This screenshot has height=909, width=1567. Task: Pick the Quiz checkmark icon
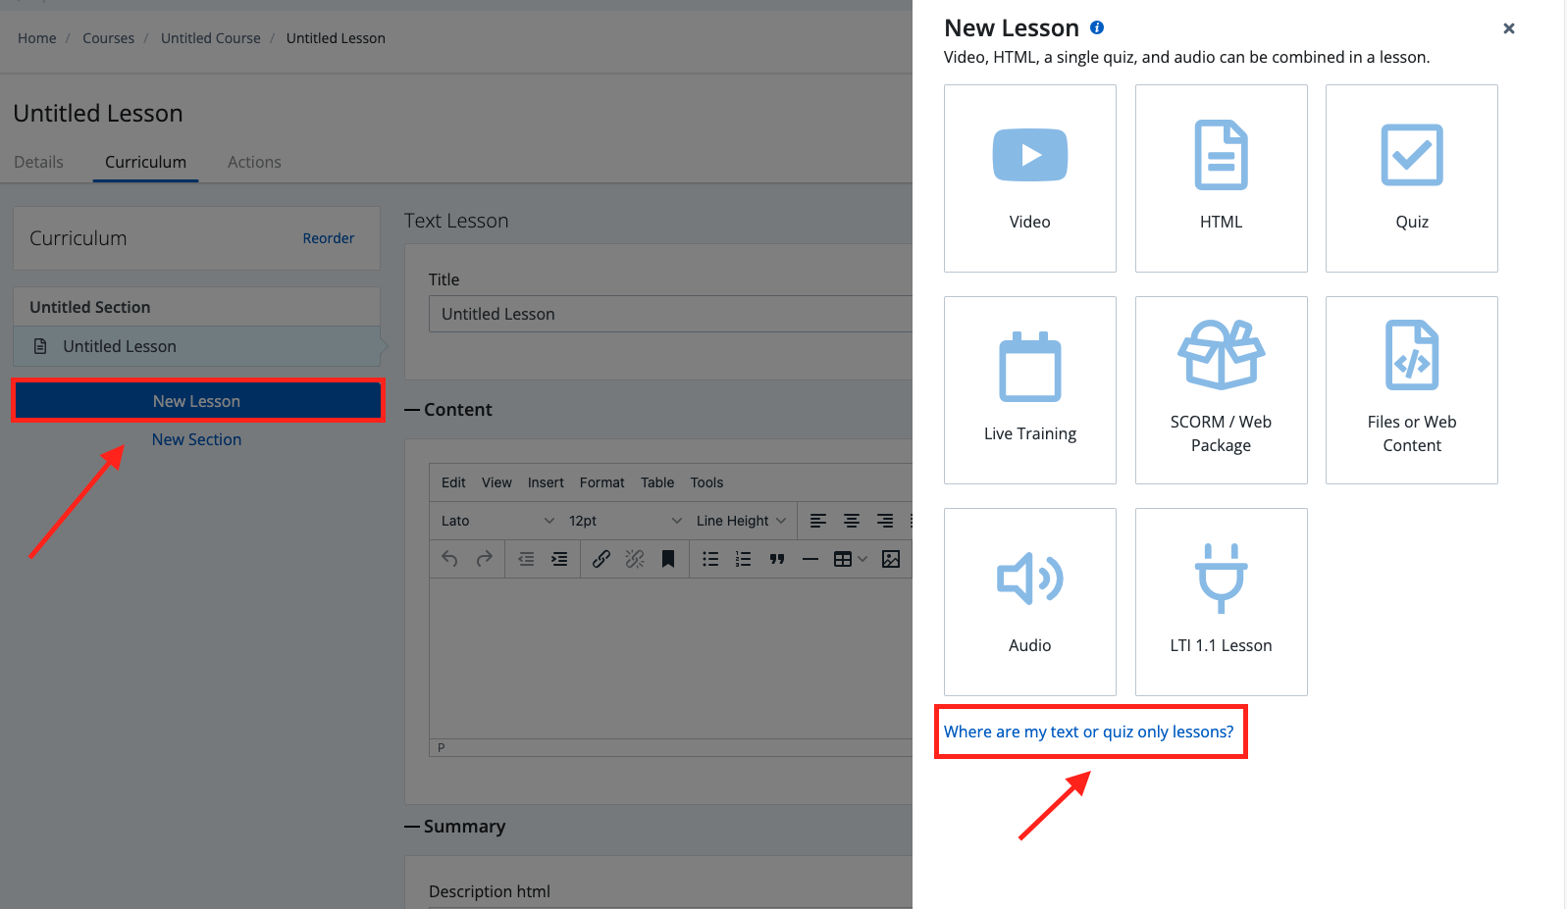1411,155
